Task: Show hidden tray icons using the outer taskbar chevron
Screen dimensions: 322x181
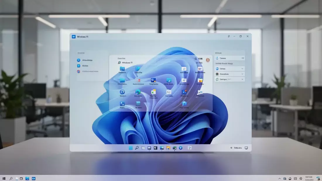Action: (280, 179)
